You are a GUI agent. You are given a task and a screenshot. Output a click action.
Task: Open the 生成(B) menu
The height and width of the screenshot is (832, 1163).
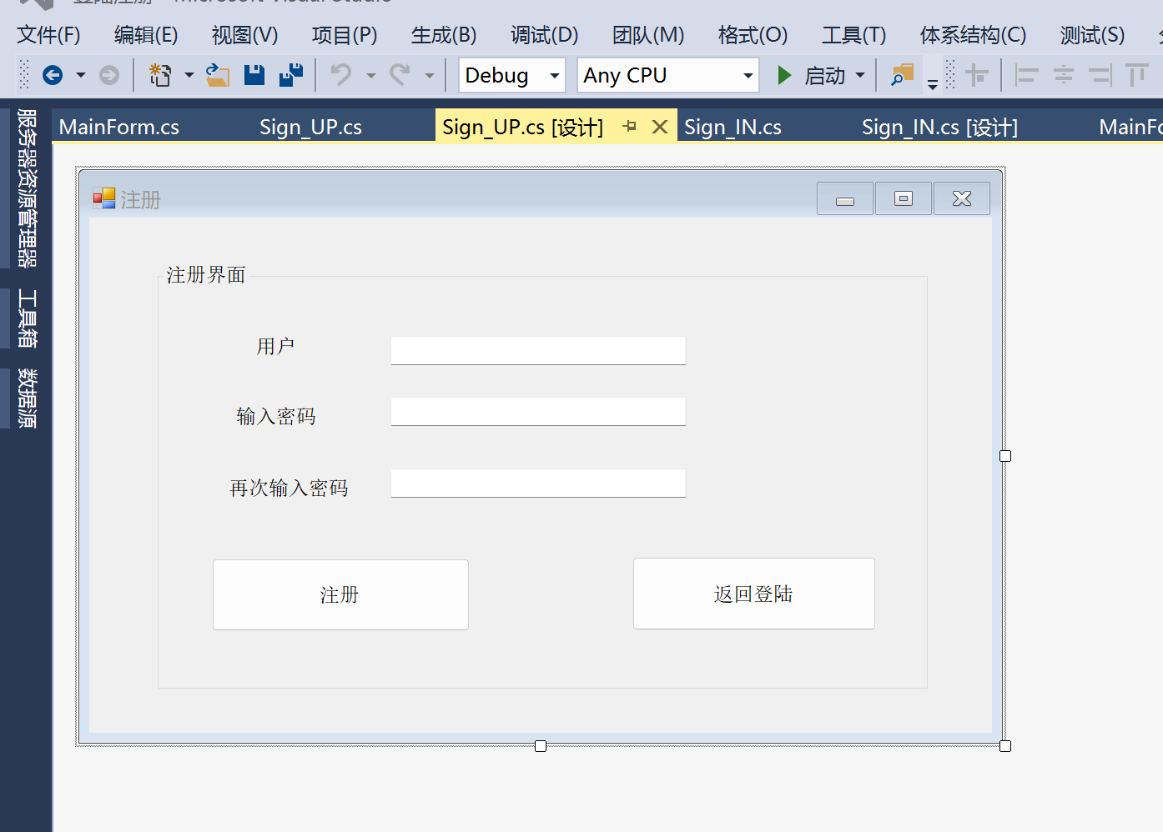[444, 35]
